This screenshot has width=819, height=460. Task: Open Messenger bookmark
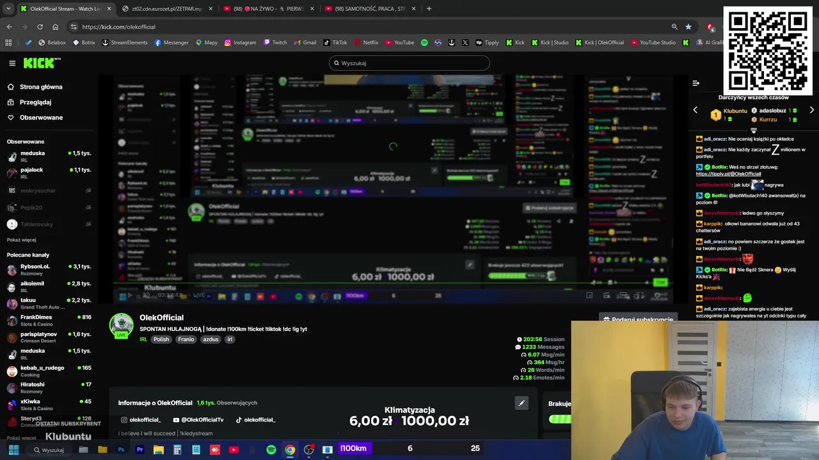coord(171,43)
